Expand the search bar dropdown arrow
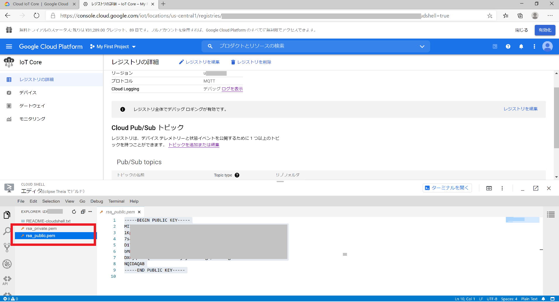Screen dimensions: 559x302 422,46
